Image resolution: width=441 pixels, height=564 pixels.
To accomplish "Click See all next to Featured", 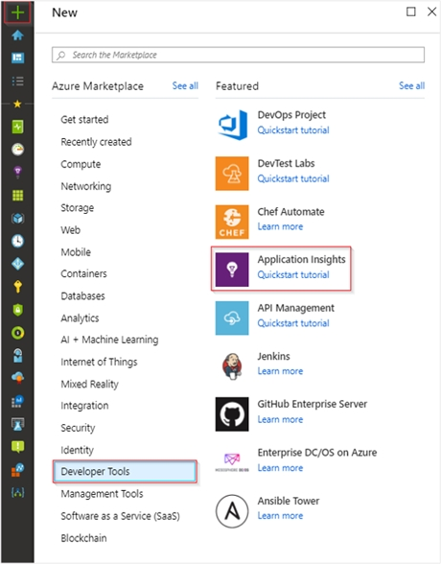I will [x=411, y=85].
